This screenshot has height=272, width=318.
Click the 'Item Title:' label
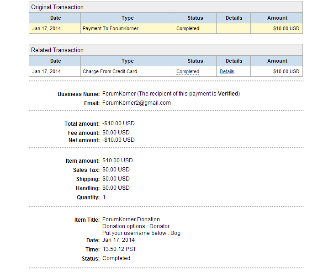point(87,220)
